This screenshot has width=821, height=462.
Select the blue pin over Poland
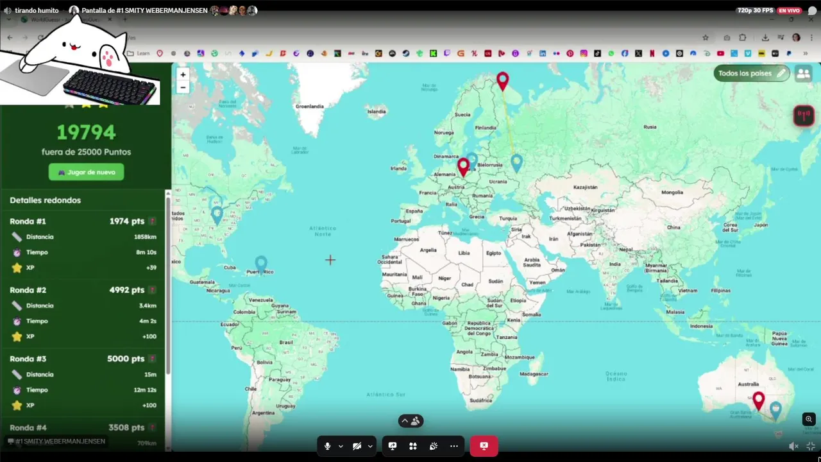point(472,160)
